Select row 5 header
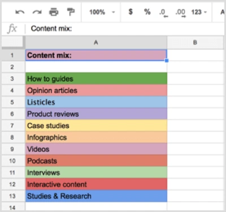Screen dimensions: 226x212 (13, 102)
